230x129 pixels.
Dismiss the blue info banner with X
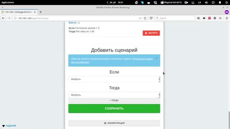tap(156, 58)
